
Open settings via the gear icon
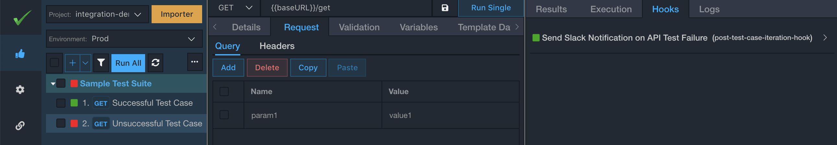tap(20, 90)
